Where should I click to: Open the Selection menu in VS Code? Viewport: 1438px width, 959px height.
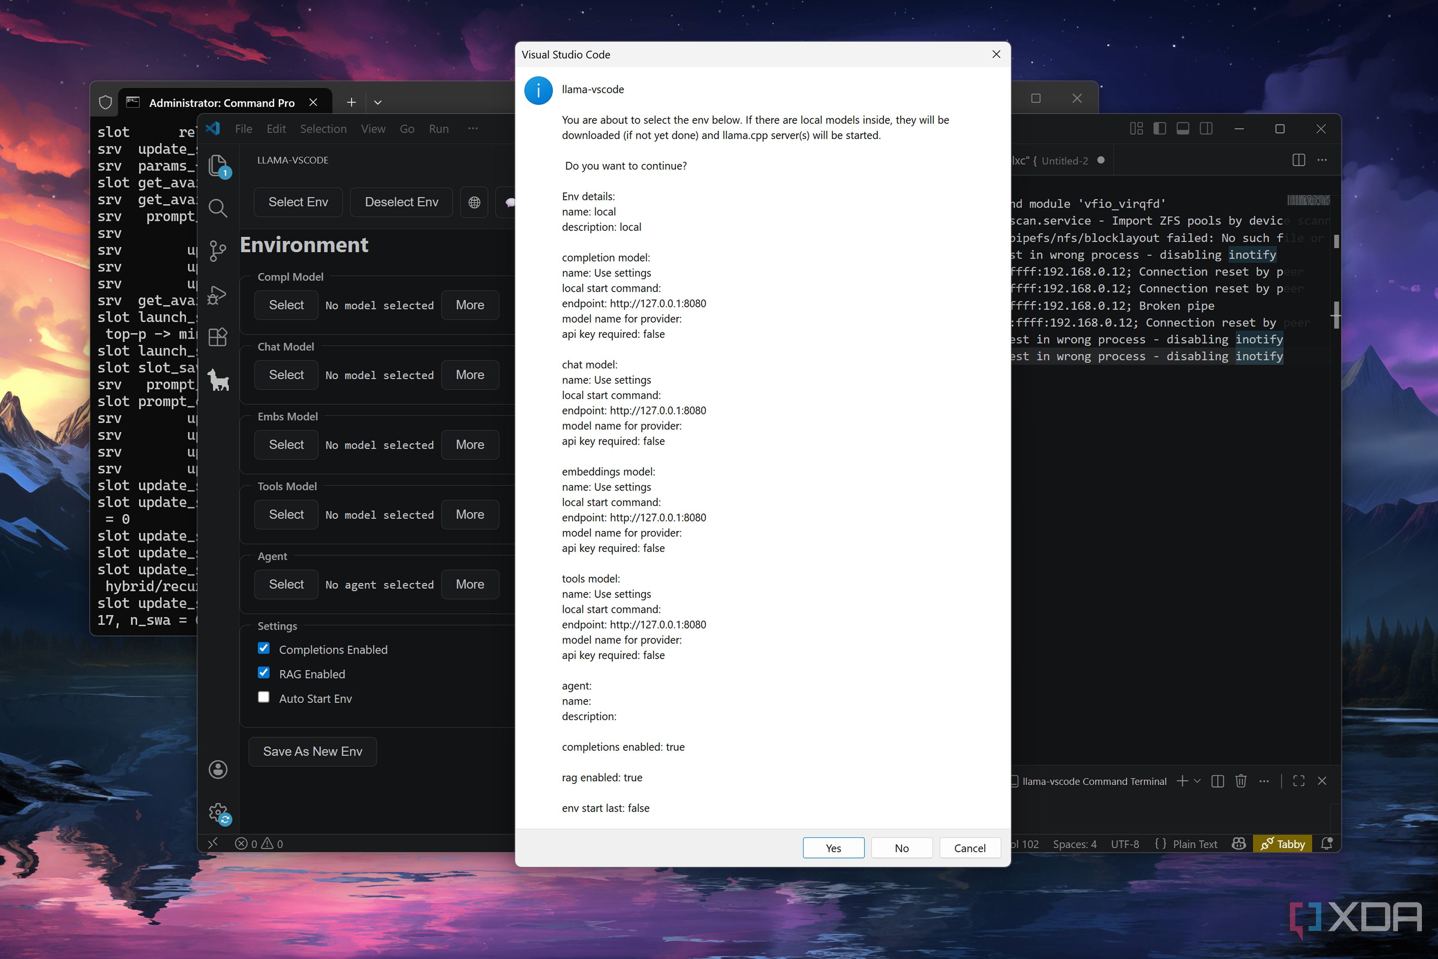[x=323, y=129]
